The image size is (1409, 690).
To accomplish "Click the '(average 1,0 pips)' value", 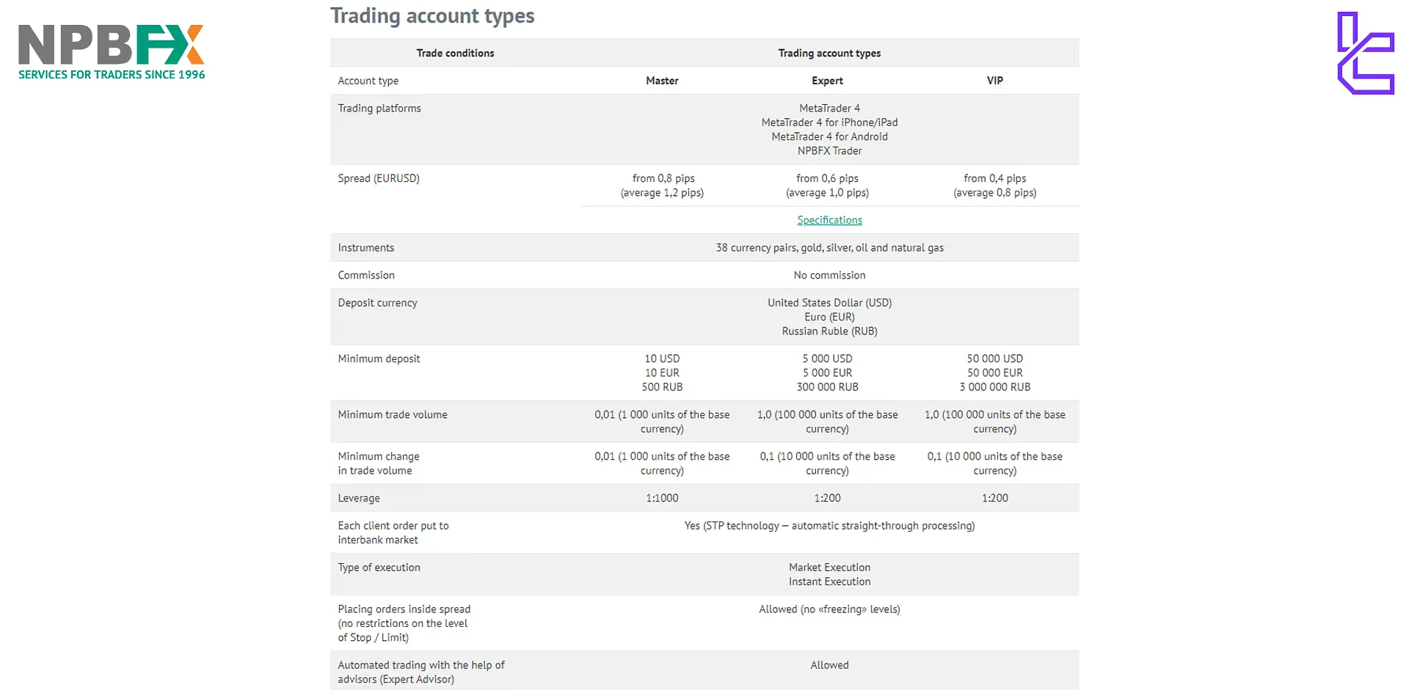I will pos(827,192).
